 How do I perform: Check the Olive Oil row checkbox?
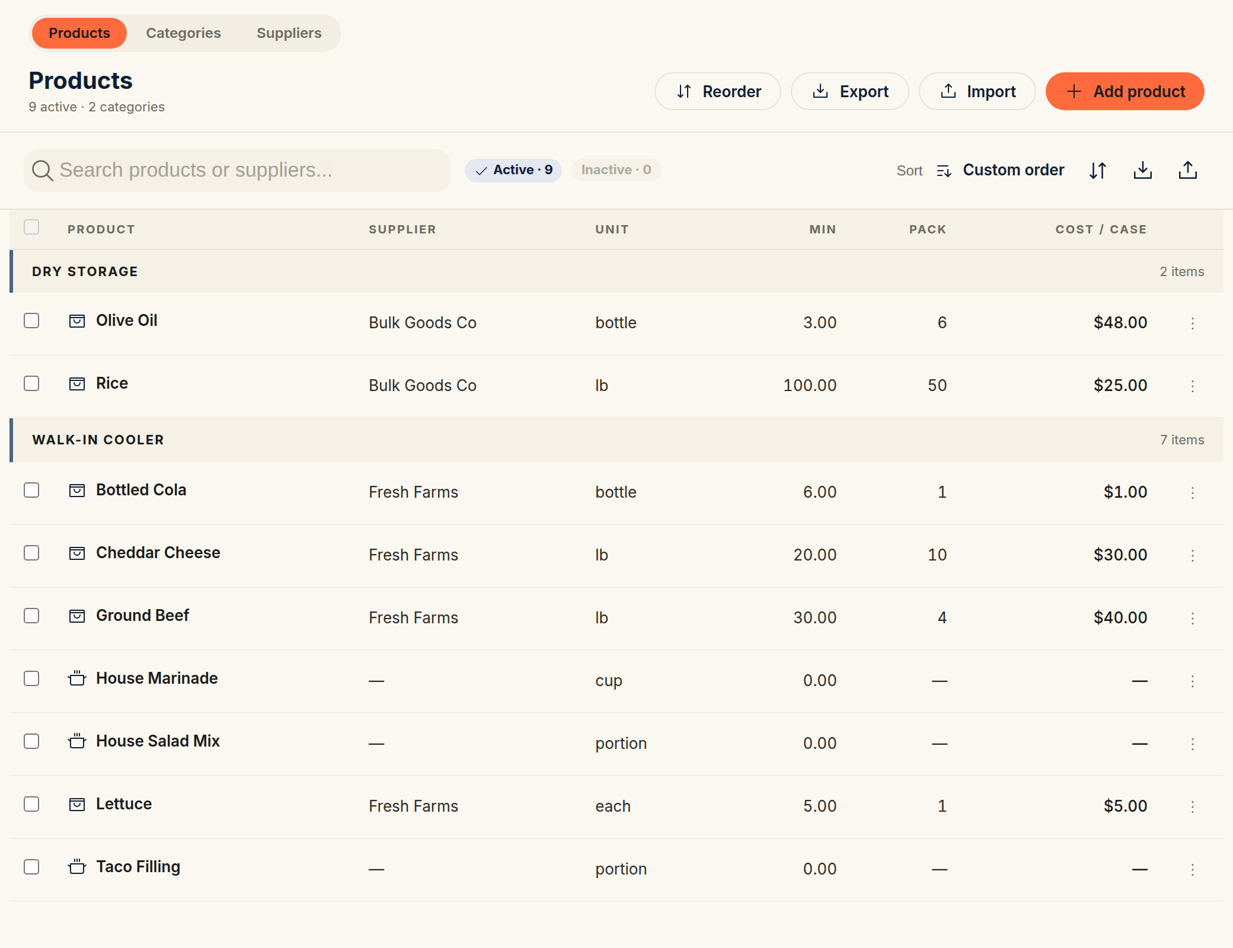coord(31,321)
